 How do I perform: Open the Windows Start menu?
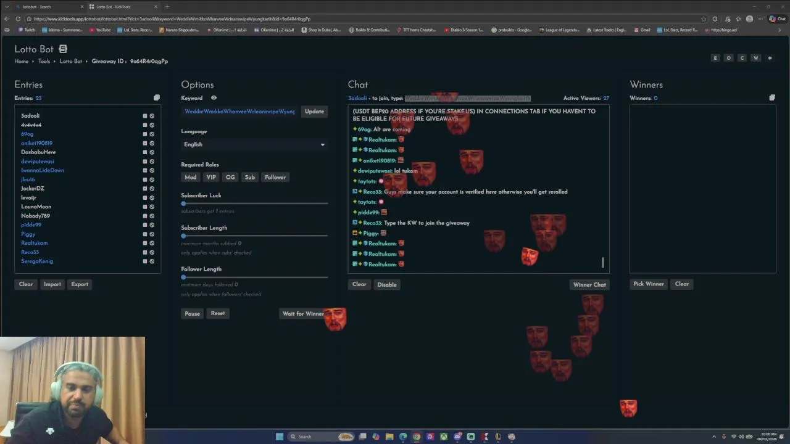coord(280,437)
